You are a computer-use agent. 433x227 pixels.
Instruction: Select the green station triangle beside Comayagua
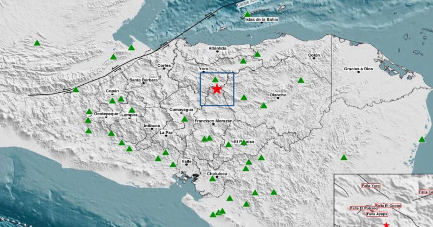(x=185, y=119)
